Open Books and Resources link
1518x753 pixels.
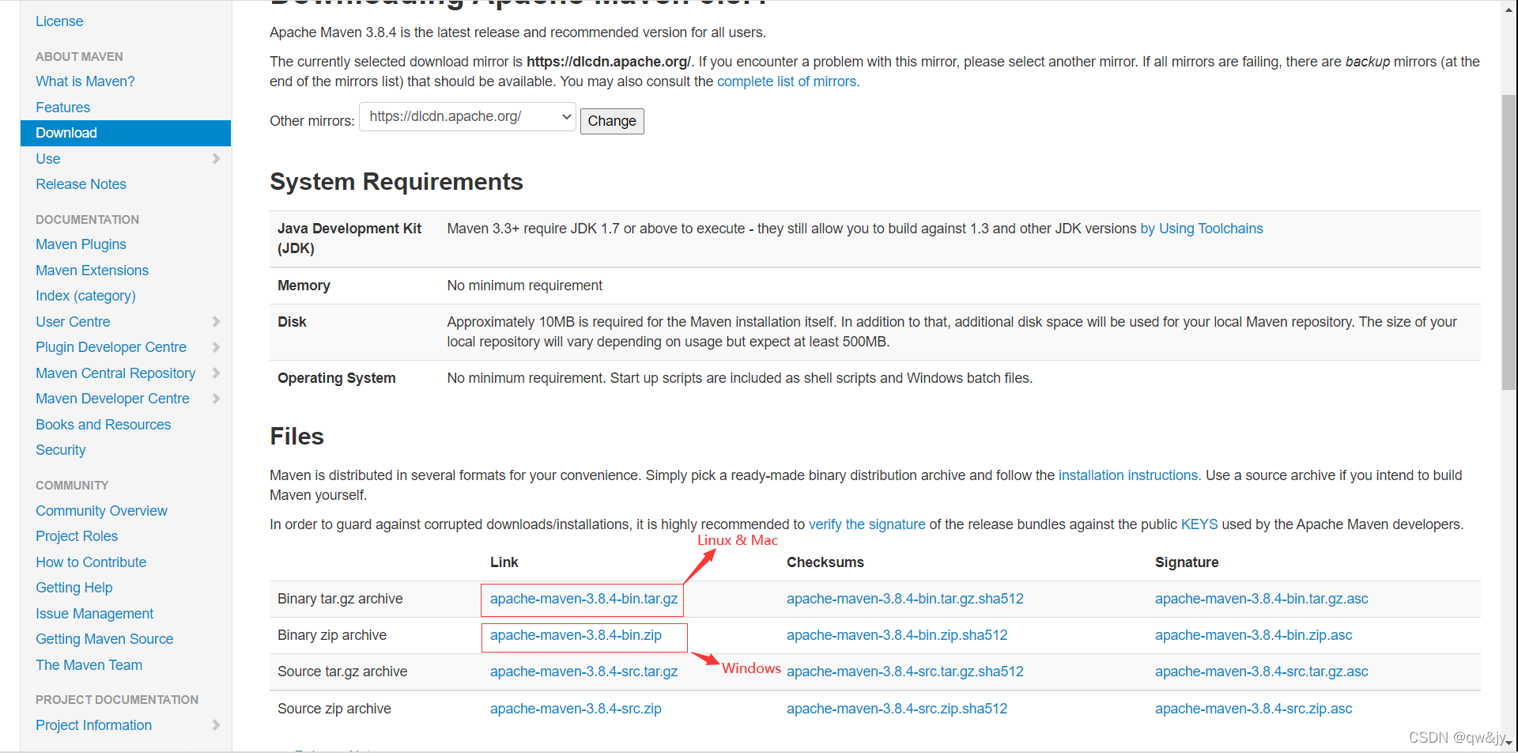(x=103, y=425)
